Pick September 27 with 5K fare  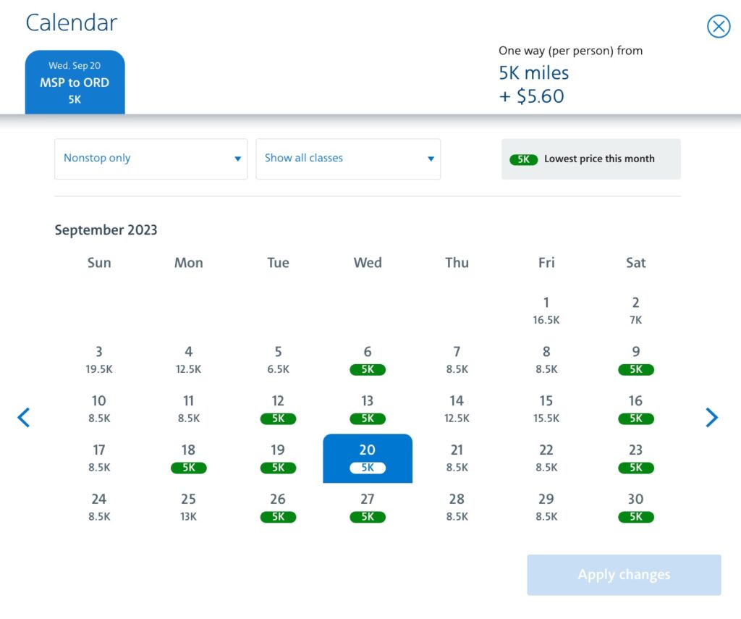tap(368, 507)
